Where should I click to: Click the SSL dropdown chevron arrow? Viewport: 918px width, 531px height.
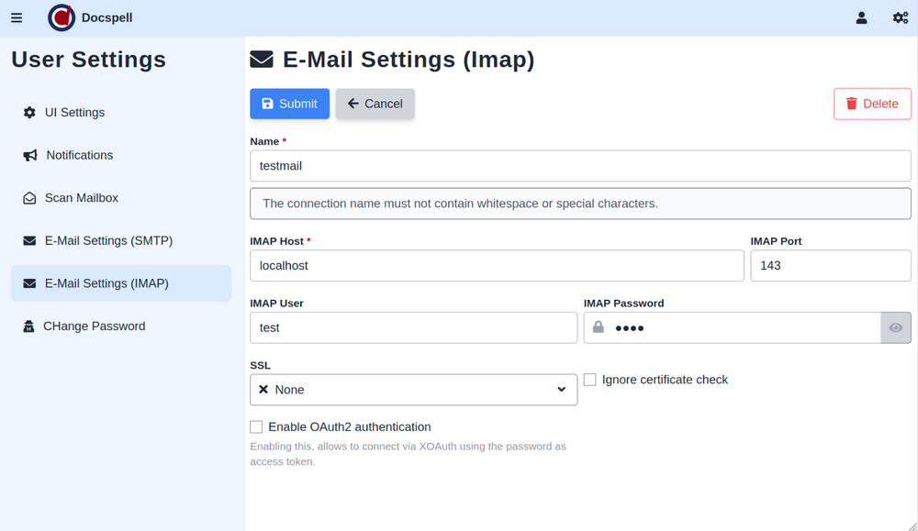click(x=562, y=390)
